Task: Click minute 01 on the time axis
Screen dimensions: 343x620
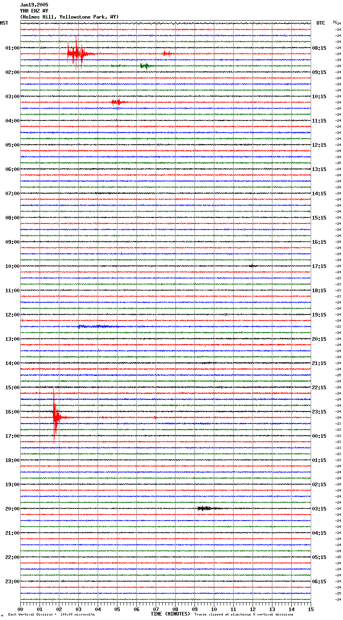Action: click(40, 609)
